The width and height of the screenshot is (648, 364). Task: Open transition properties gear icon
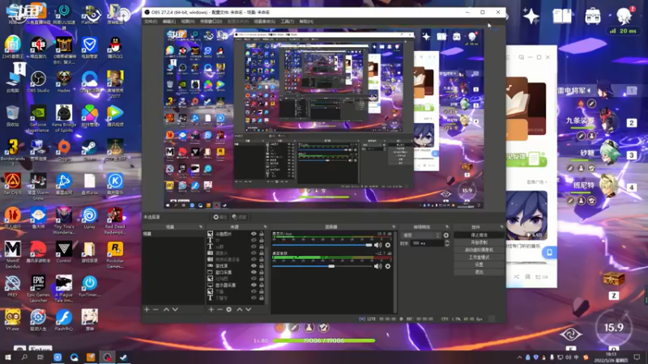coord(446,235)
